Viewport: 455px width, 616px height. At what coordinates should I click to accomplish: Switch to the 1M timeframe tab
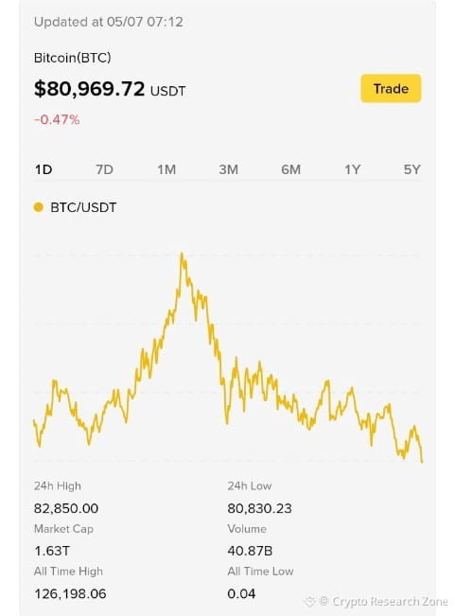tap(166, 169)
